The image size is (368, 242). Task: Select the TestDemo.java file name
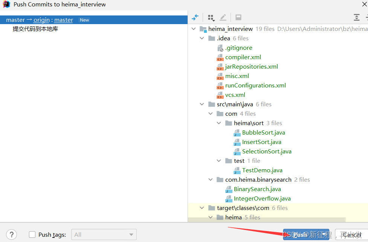click(263, 170)
